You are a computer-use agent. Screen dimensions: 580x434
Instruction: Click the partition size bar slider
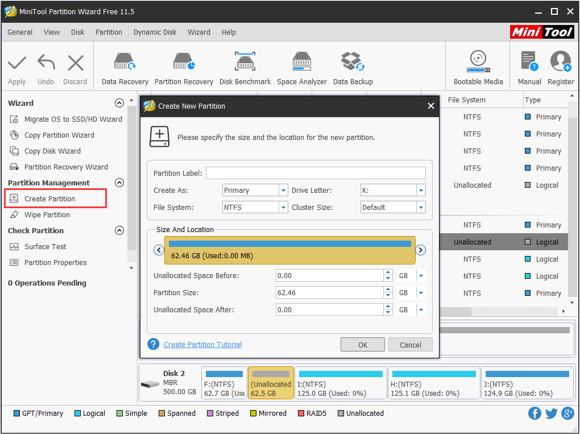pyautogui.click(x=289, y=250)
